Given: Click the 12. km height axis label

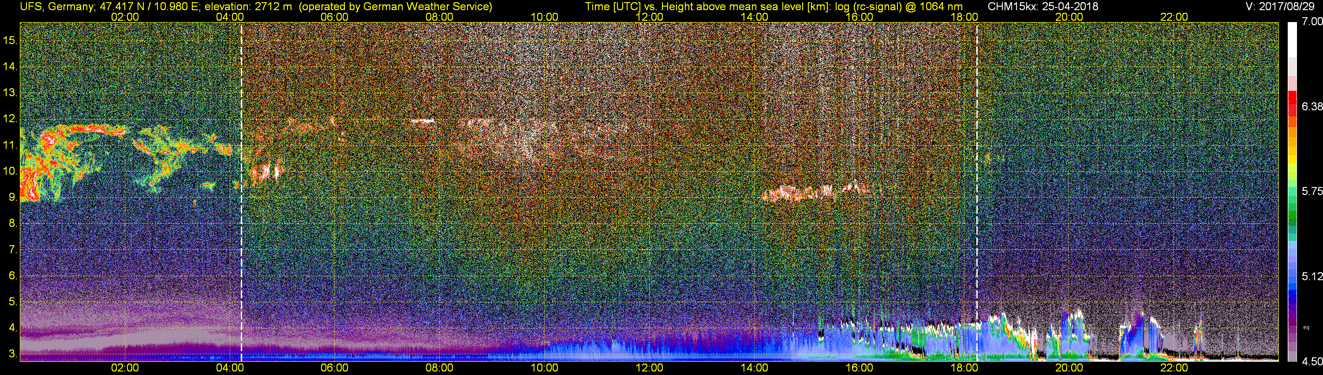Looking at the screenshot, I should point(10,119).
